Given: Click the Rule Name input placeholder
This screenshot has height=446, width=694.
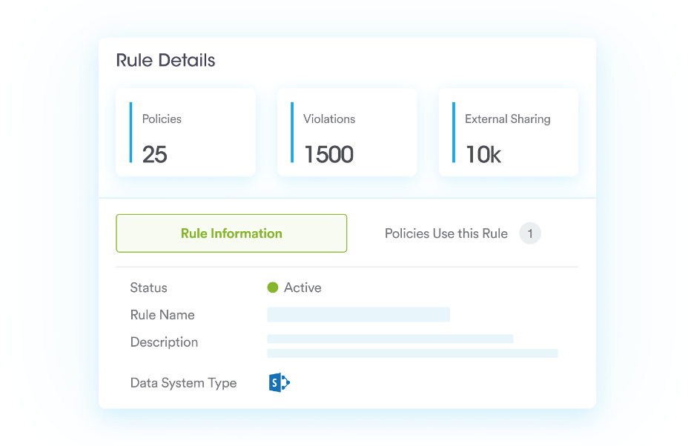Looking at the screenshot, I should (x=359, y=314).
